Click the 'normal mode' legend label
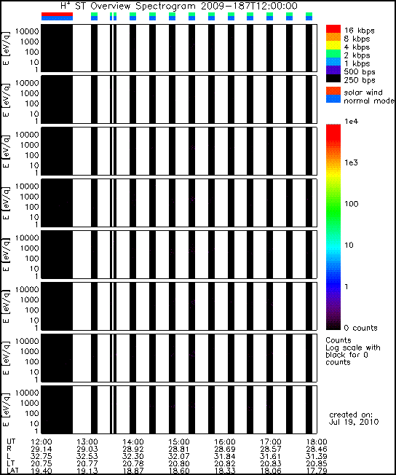 [x=369, y=101]
